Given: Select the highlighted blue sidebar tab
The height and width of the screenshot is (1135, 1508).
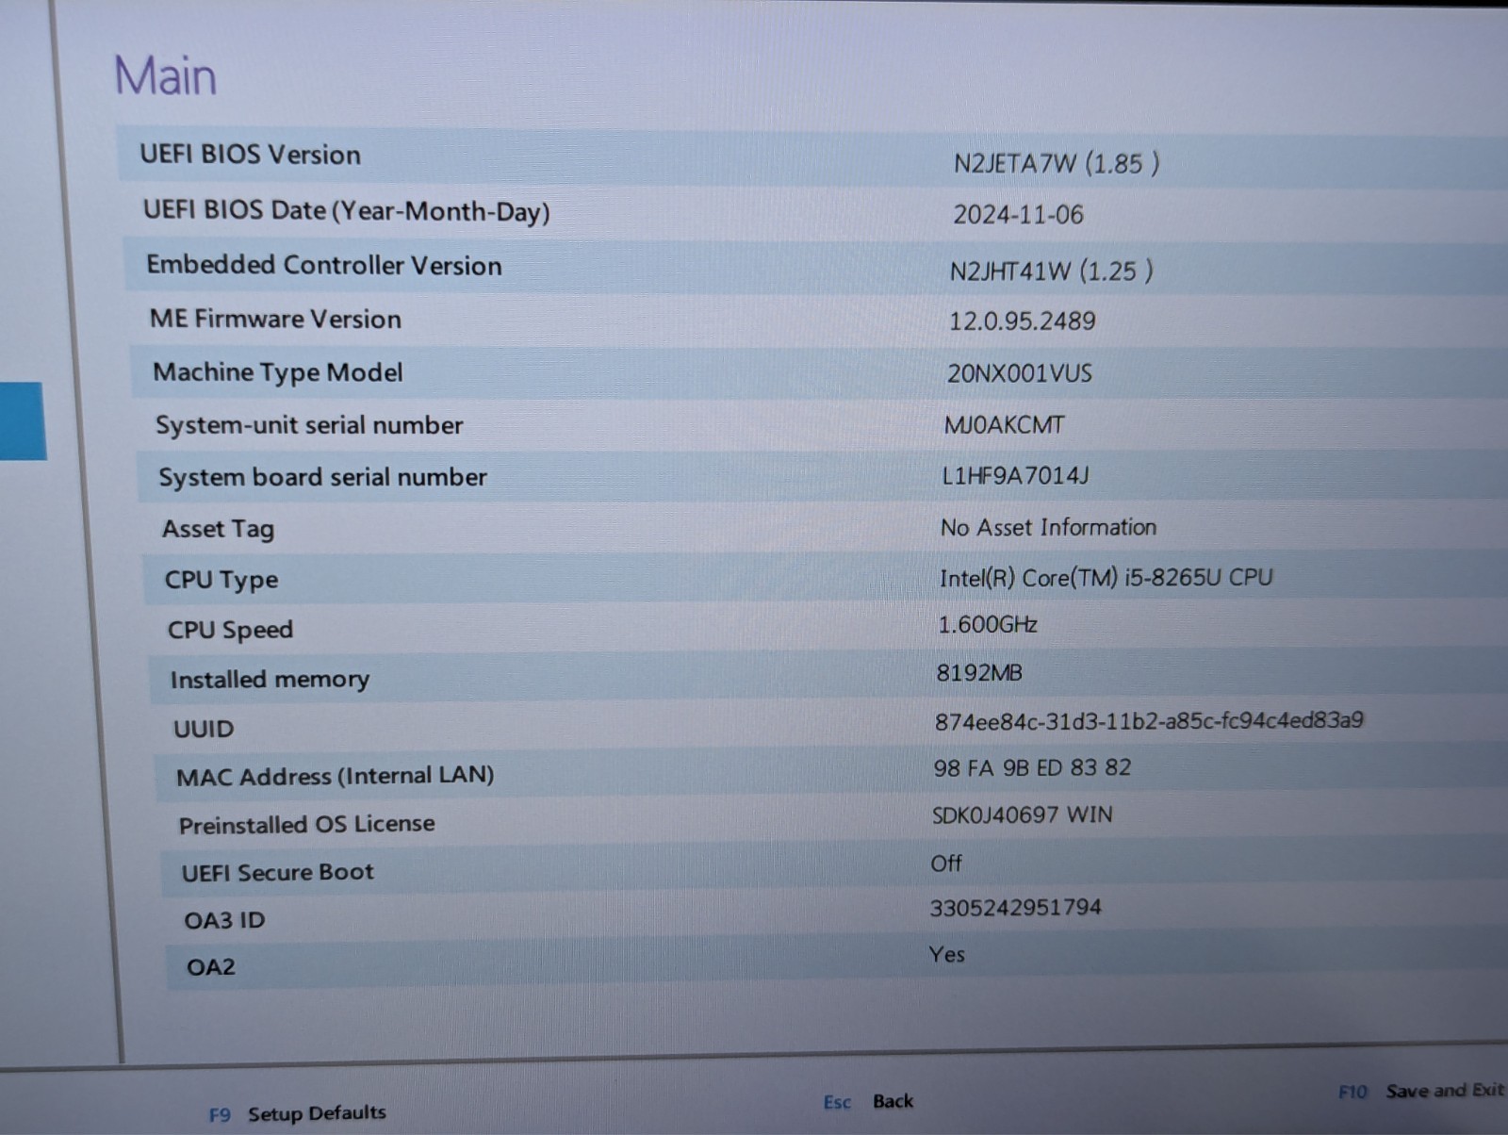Looking at the screenshot, I should [x=23, y=420].
